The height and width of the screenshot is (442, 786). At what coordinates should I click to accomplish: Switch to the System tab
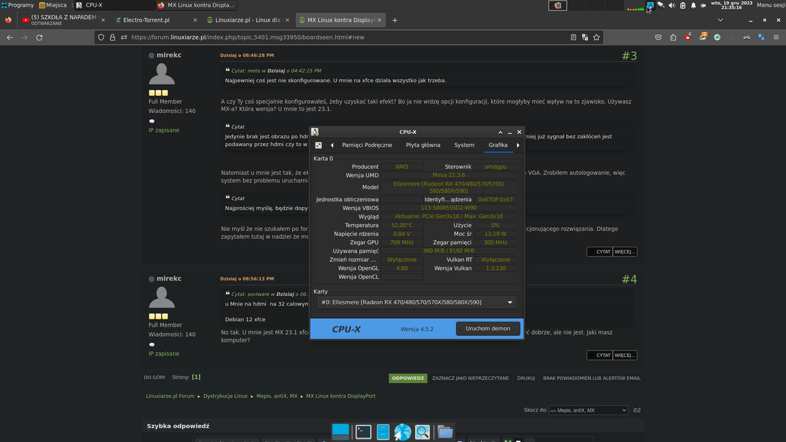point(464,145)
